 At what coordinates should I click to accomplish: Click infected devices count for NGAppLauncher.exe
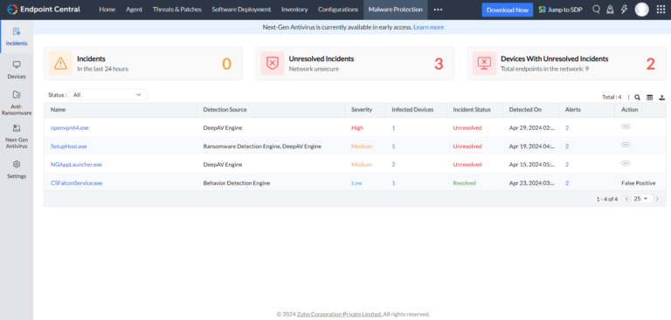pyautogui.click(x=393, y=165)
